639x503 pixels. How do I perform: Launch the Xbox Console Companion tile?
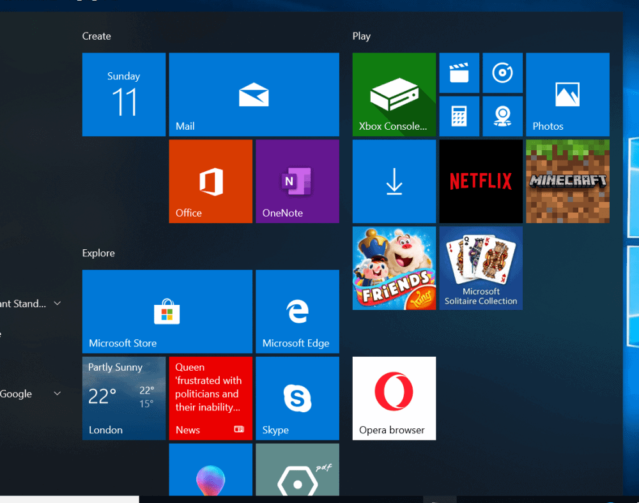click(x=394, y=95)
